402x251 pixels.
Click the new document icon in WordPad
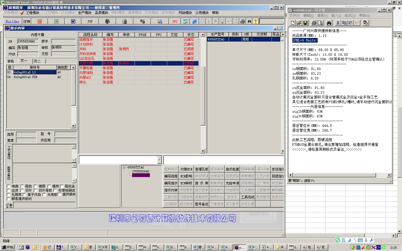coord(293,23)
